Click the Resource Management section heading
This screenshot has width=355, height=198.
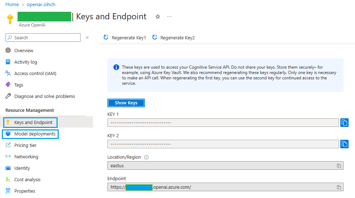pyautogui.click(x=30, y=110)
